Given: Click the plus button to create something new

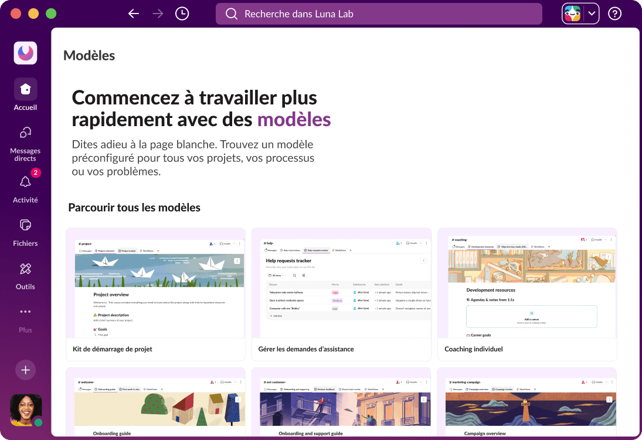Looking at the screenshot, I should tap(25, 370).
